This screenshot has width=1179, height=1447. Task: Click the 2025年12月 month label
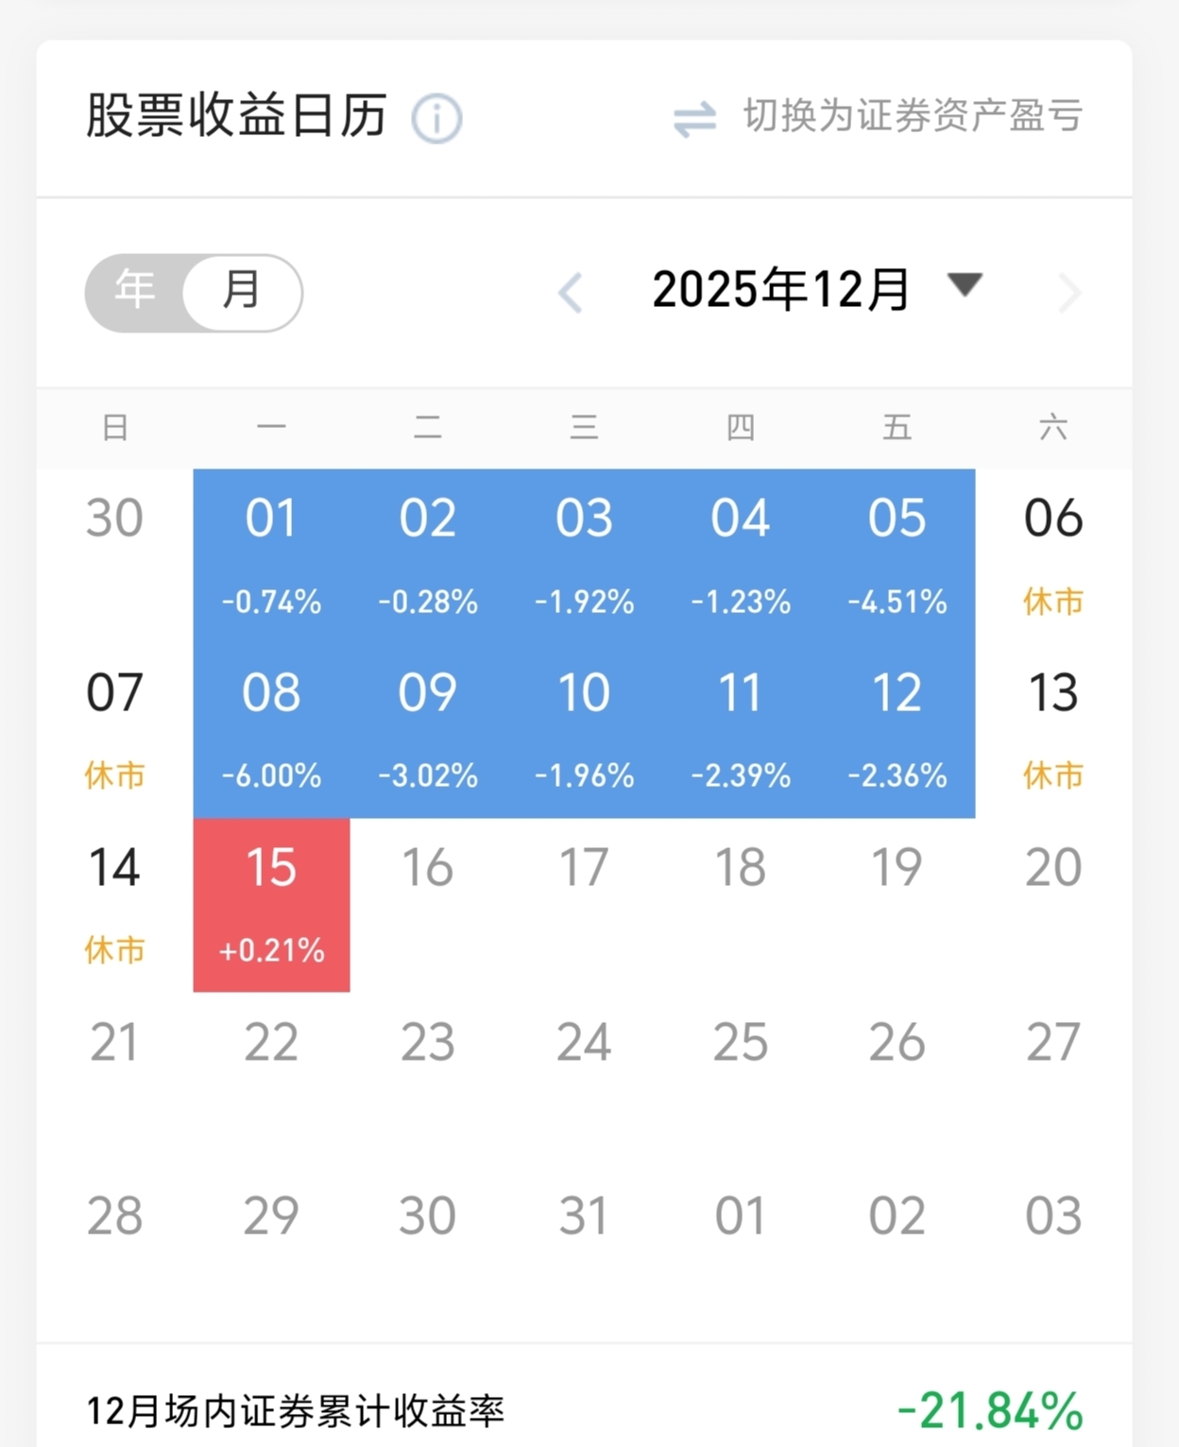tap(780, 289)
